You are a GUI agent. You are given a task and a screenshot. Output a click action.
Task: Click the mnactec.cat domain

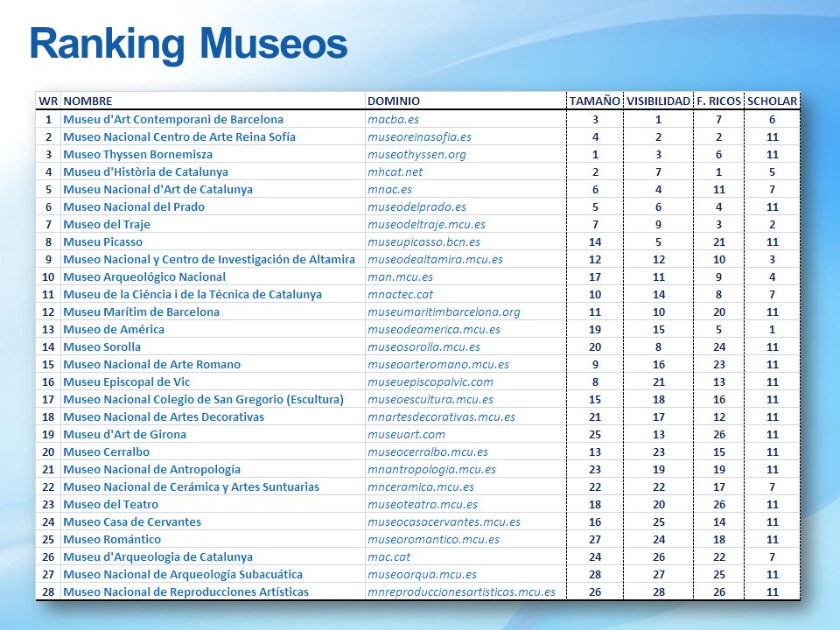400,295
